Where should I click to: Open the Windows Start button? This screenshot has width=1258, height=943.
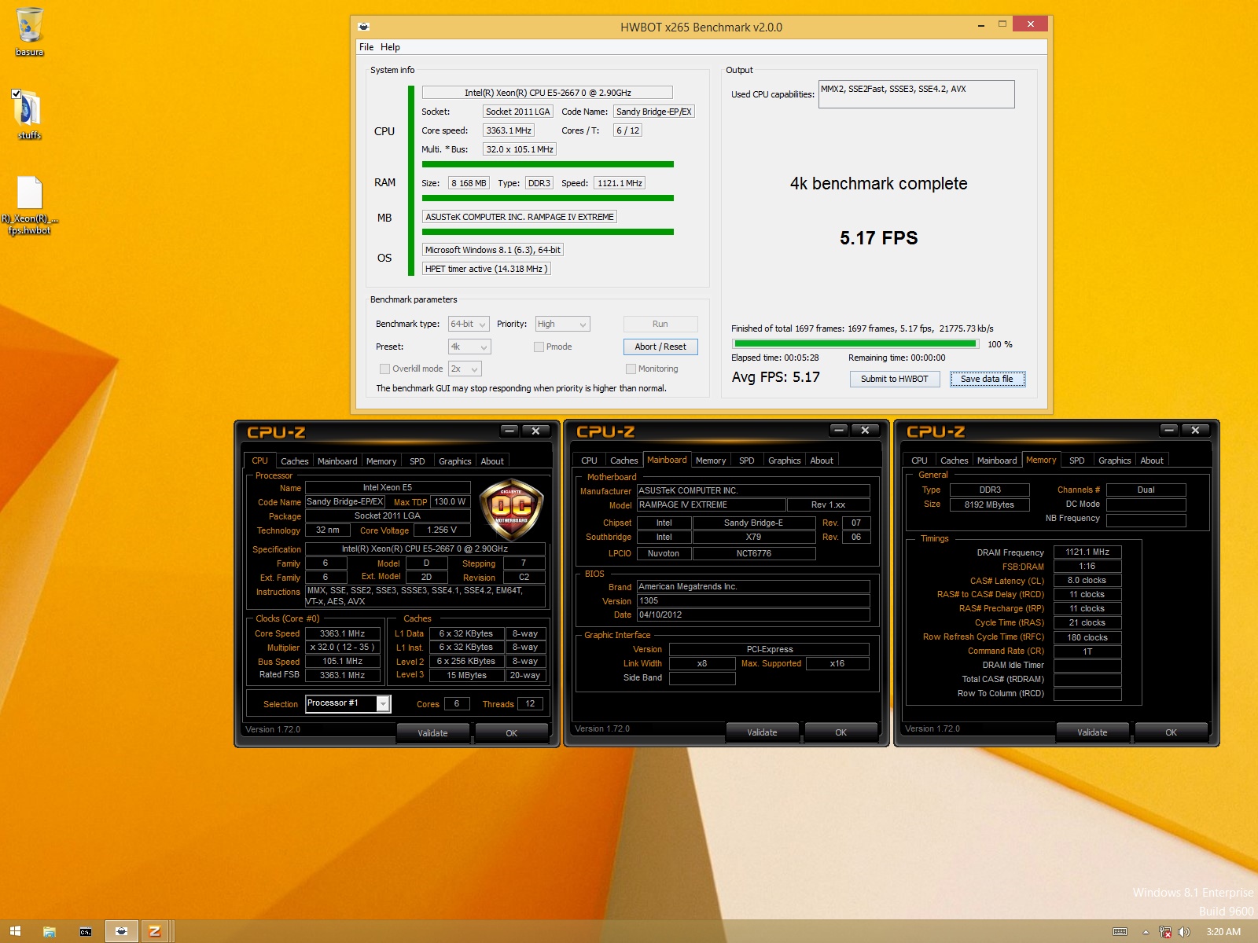(15, 932)
